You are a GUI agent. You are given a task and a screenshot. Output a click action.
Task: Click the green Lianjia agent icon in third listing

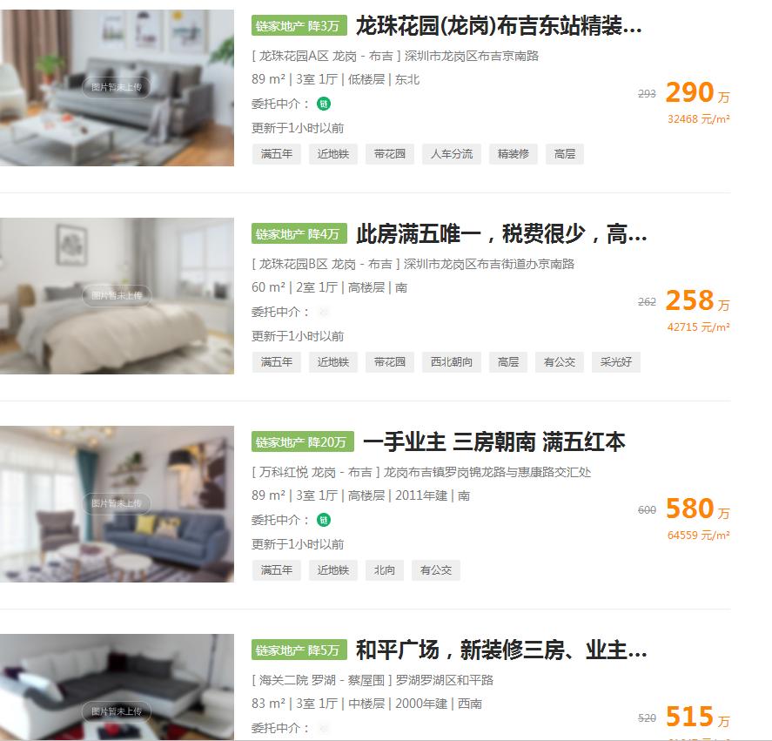coord(324,520)
